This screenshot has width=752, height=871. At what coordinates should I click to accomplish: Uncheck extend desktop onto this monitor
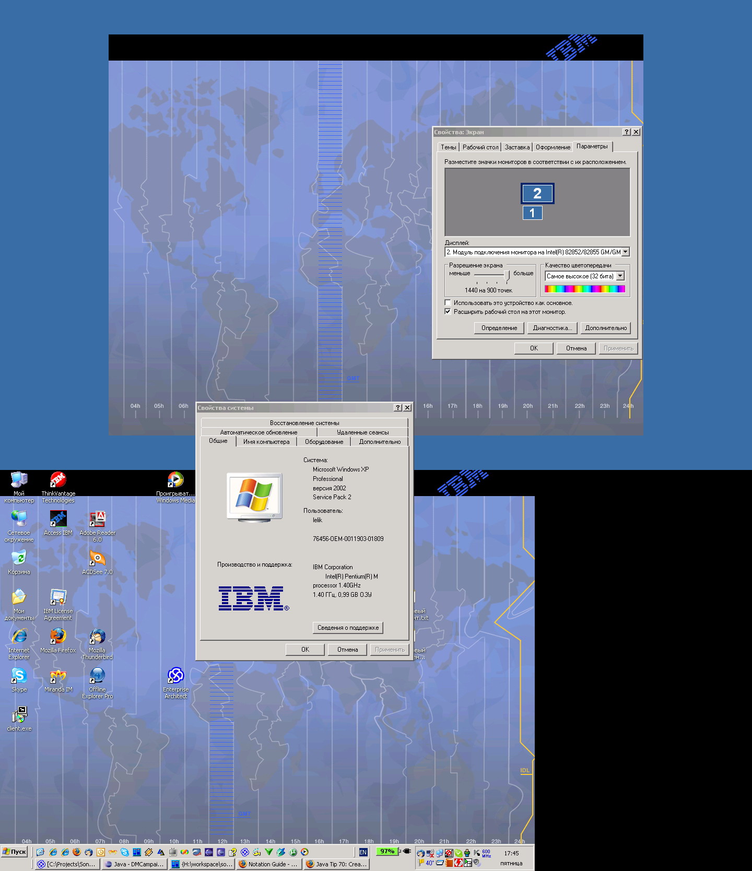[x=448, y=312]
